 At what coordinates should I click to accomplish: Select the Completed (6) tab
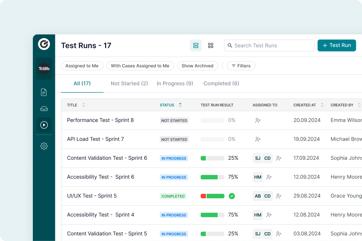(x=221, y=84)
